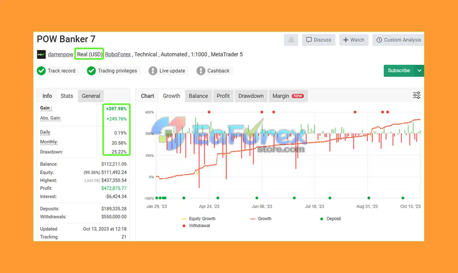Image resolution: width=458 pixels, height=273 pixels.
Task: Select the Balance chart tab
Action: [198, 96]
